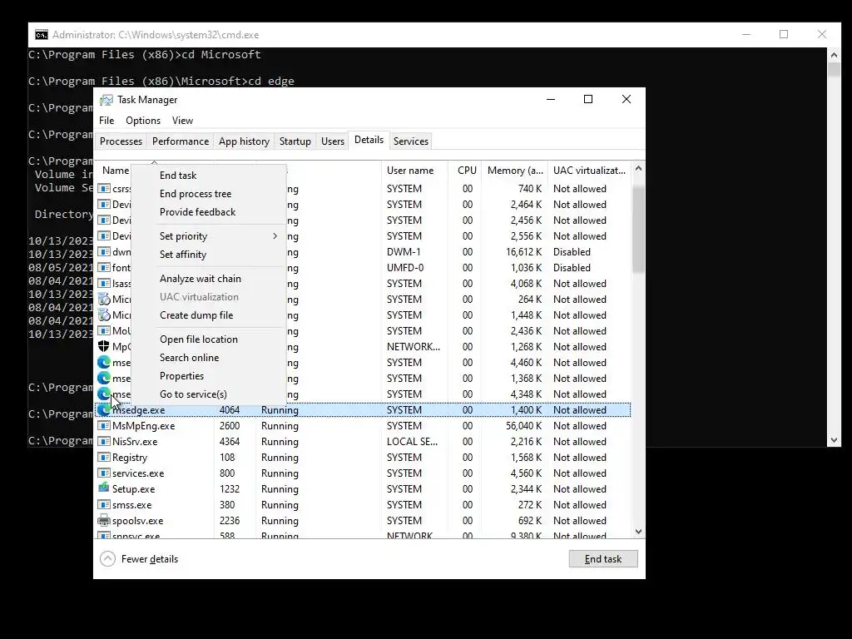Sort by User name column header
This screenshot has height=639, width=852.
(414, 171)
